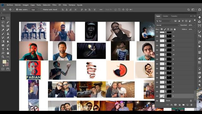Toggle visibility of layer 3
The height and width of the screenshot is (114, 202).
coord(157,87)
